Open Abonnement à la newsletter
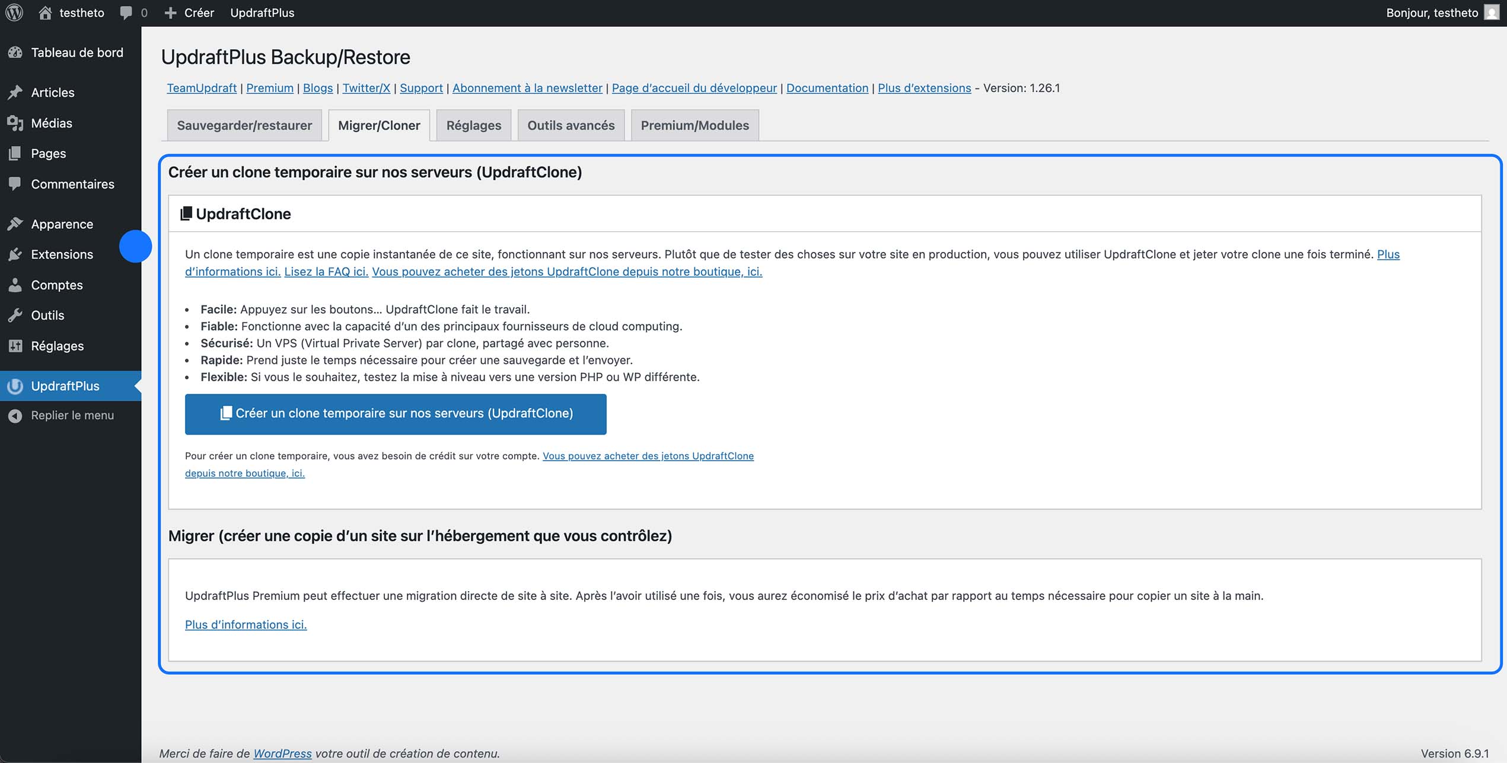The width and height of the screenshot is (1507, 763). click(x=527, y=88)
